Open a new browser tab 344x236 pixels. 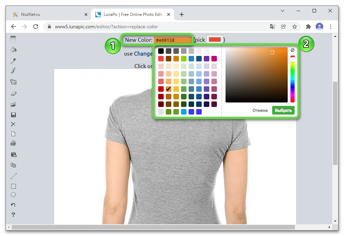coord(182,14)
